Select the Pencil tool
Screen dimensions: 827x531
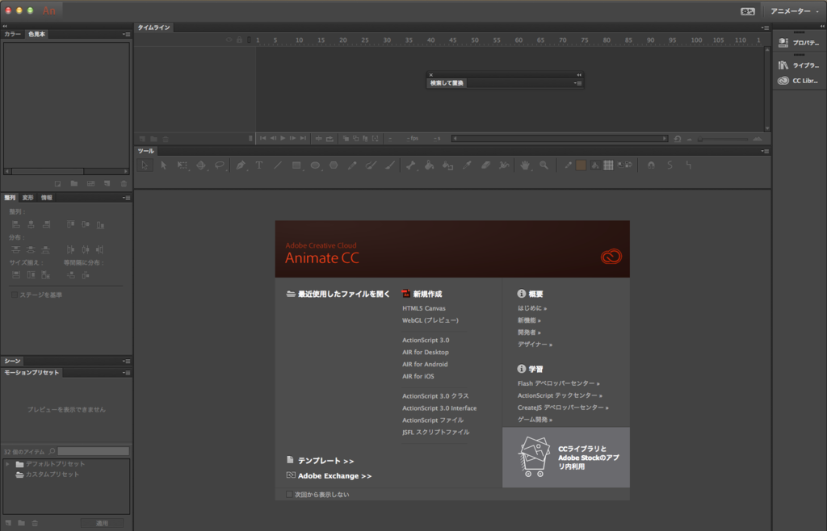click(x=352, y=165)
